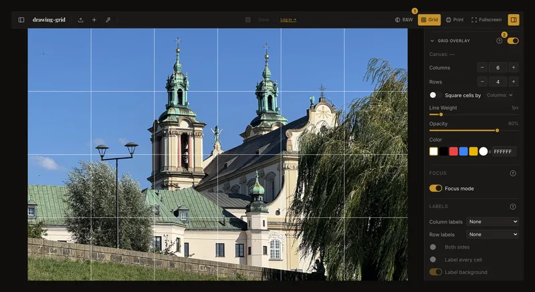Open help for Labels section
Viewport: 535px width, 292px height.
[513, 207]
